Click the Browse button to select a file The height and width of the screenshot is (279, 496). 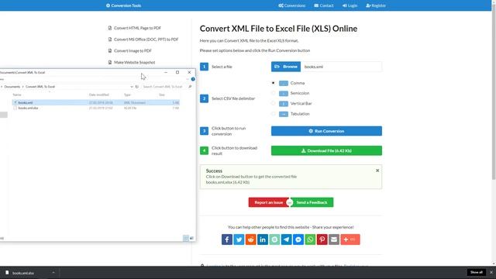286,67
